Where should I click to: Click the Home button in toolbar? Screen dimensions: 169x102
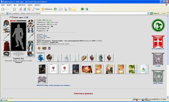(29, 9)
